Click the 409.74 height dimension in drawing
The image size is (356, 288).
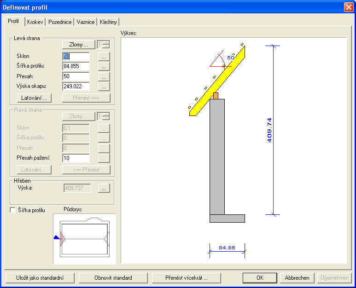[x=269, y=130]
